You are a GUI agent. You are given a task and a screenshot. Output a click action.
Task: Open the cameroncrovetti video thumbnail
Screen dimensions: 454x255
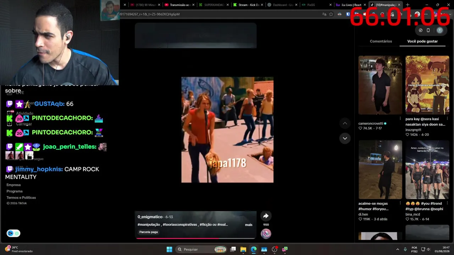click(380, 85)
